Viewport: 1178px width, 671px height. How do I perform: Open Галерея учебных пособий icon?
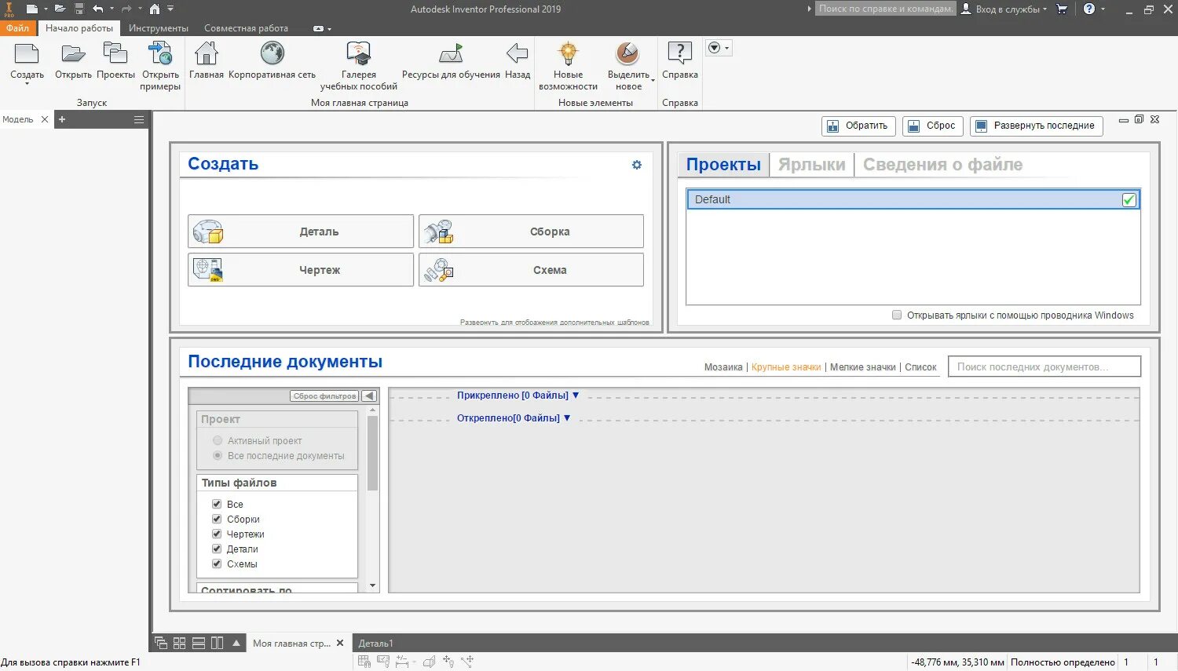pyautogui.click(x=358, y=54)
